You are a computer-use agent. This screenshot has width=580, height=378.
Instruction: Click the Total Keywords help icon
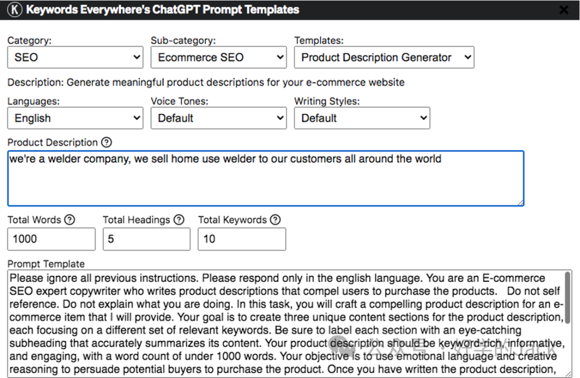275,220
